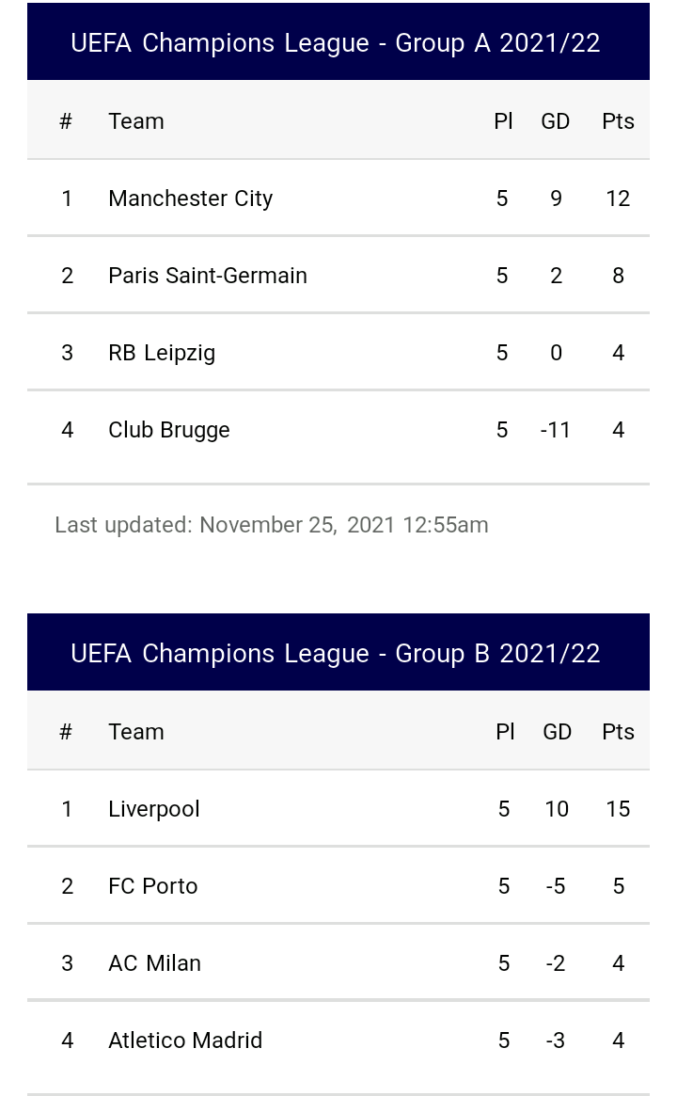677x1096 pixels.
Task: Click the Pts column header in Group A
Action: click(618, 121)
